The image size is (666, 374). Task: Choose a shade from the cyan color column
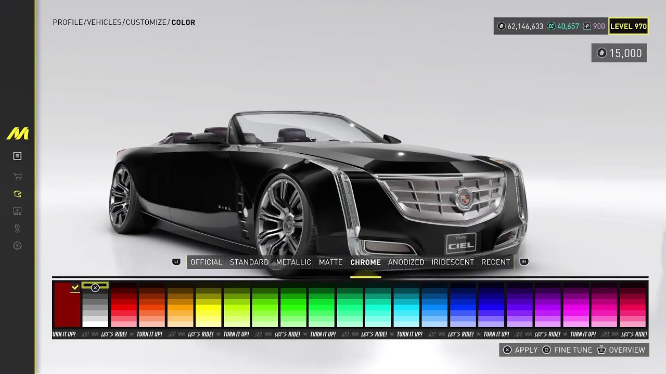pyautogui.click(x=406, y=305)
